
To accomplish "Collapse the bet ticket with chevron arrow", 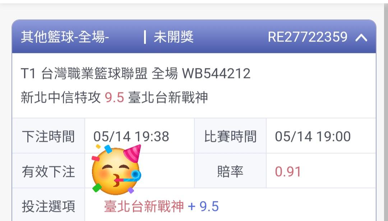I will point(361,38).
